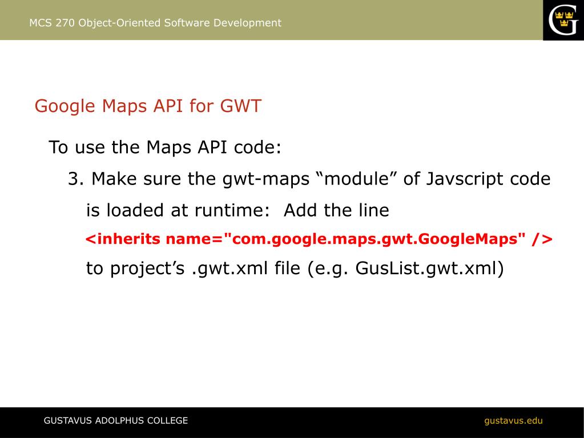Click the 'To use the Maps API code:' line

[165, 147]
